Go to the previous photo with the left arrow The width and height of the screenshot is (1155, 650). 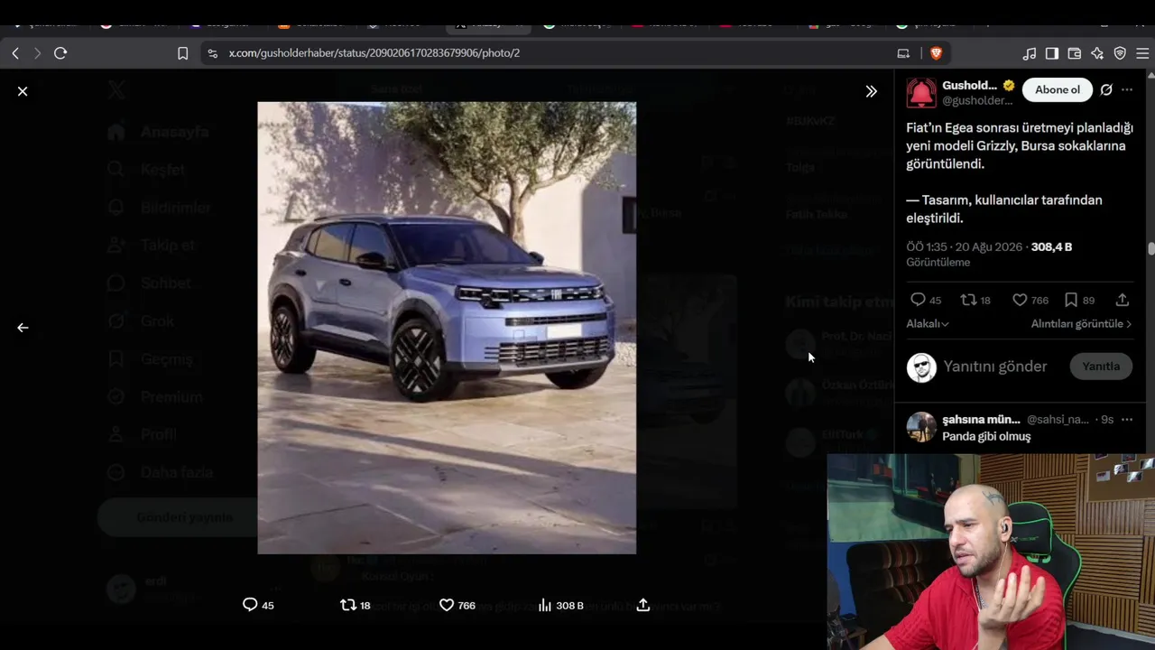23,328
